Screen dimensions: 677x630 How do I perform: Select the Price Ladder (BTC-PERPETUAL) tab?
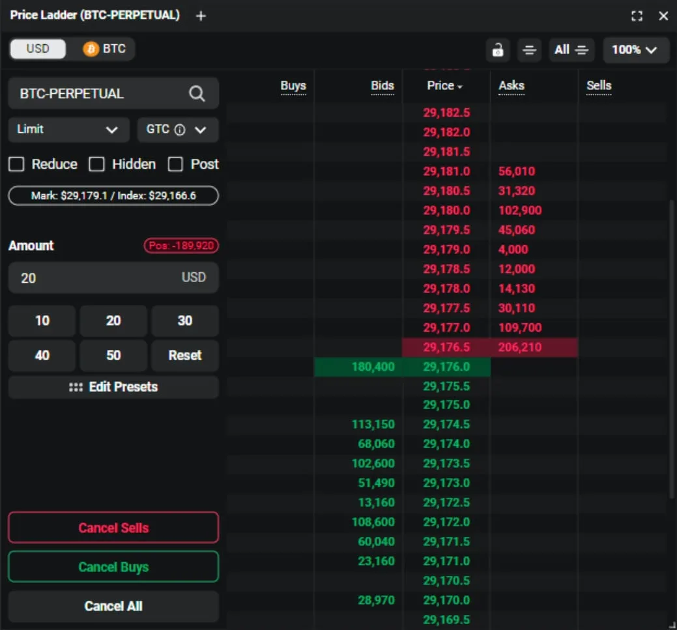pos(95,15)
